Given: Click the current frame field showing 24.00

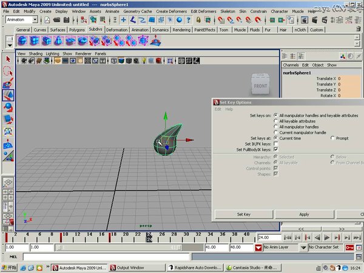Looking at the screenshot, I should pos(269,238).
